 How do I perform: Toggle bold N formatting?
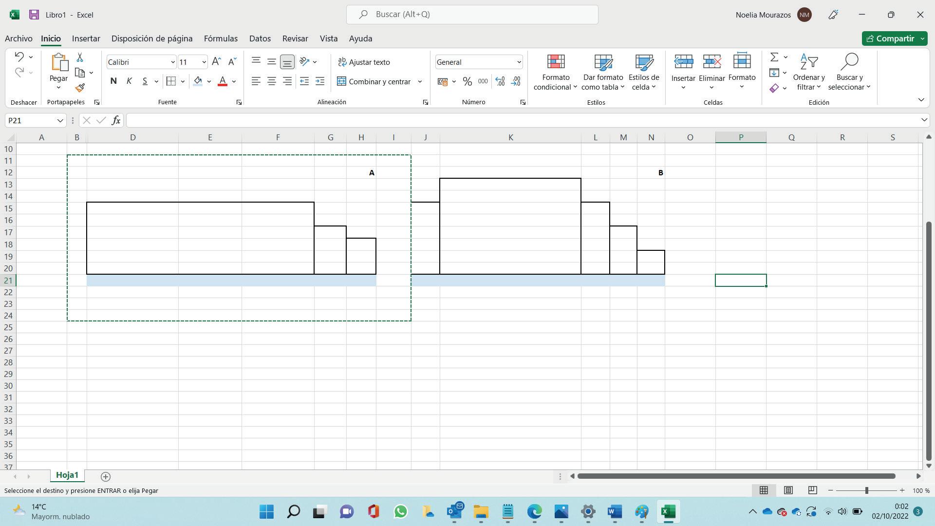(x=113, y=81)
